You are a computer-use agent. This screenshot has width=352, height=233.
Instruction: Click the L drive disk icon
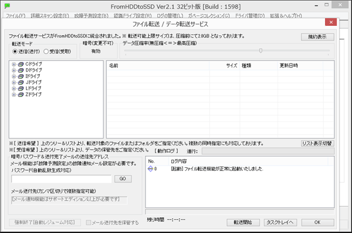pos(21,89)
